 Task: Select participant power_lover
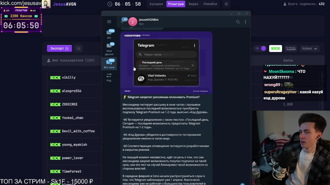pos(72,158)
